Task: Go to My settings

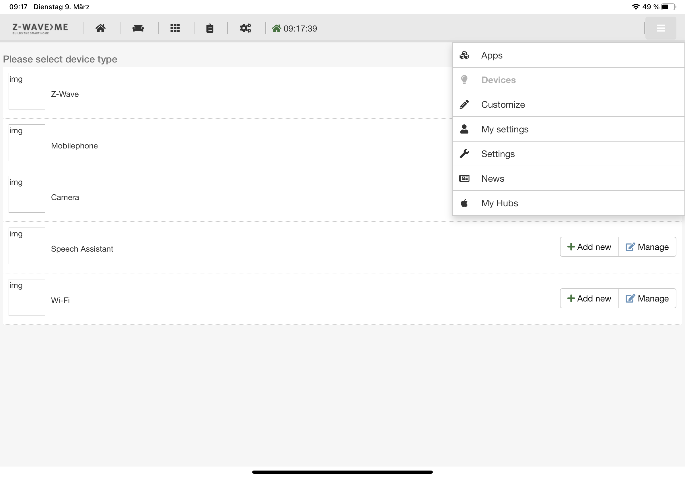Action: 505,129
